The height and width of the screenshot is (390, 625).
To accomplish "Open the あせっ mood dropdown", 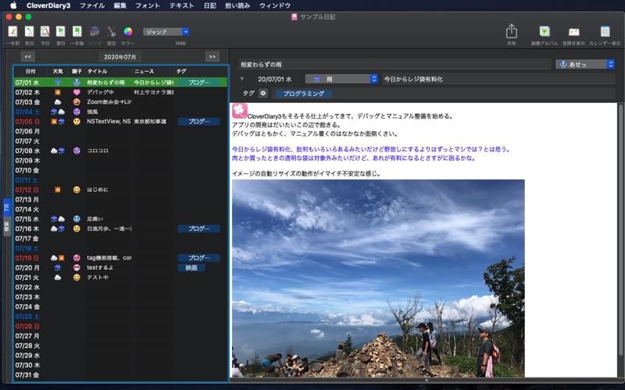I will point(584,64).
